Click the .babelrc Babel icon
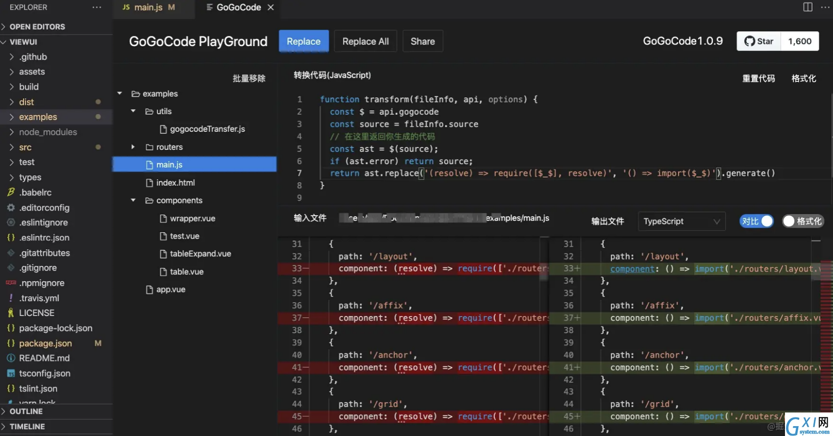This screenshot has height=436, width=833. [x=11, y=192]
